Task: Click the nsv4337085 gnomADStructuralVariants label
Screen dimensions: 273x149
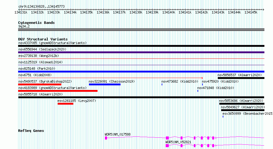Action: (52, 43)
